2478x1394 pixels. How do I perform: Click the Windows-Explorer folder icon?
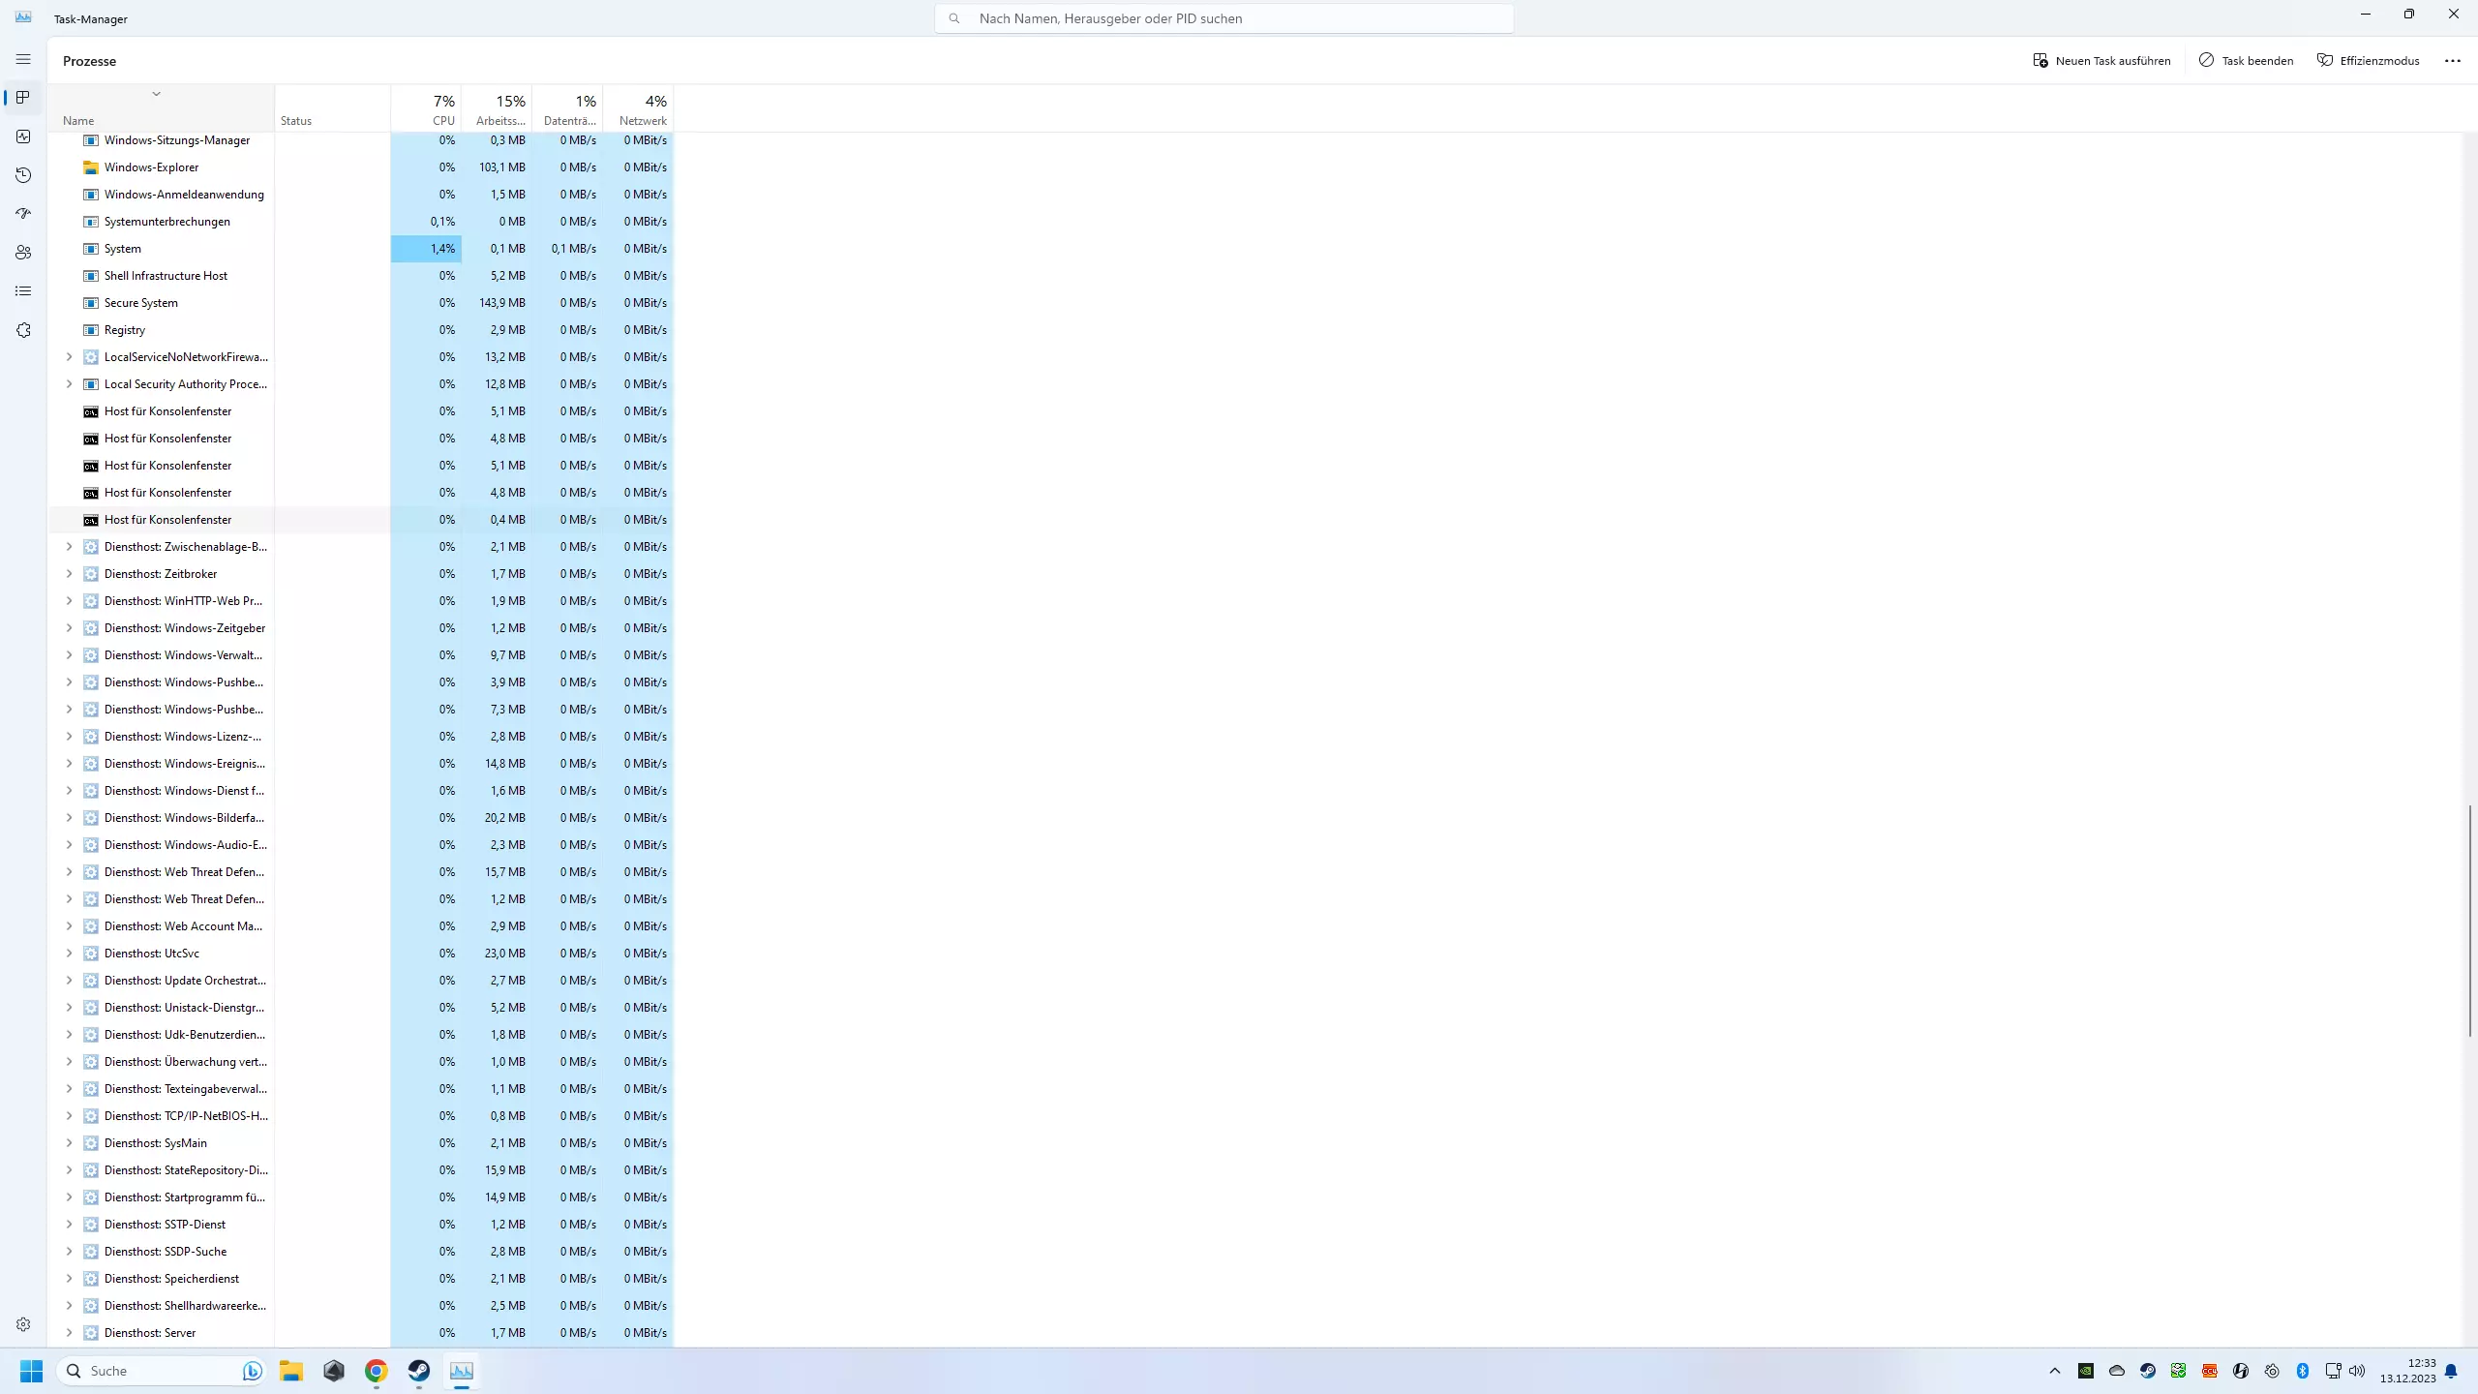click(x=91, y=167)
